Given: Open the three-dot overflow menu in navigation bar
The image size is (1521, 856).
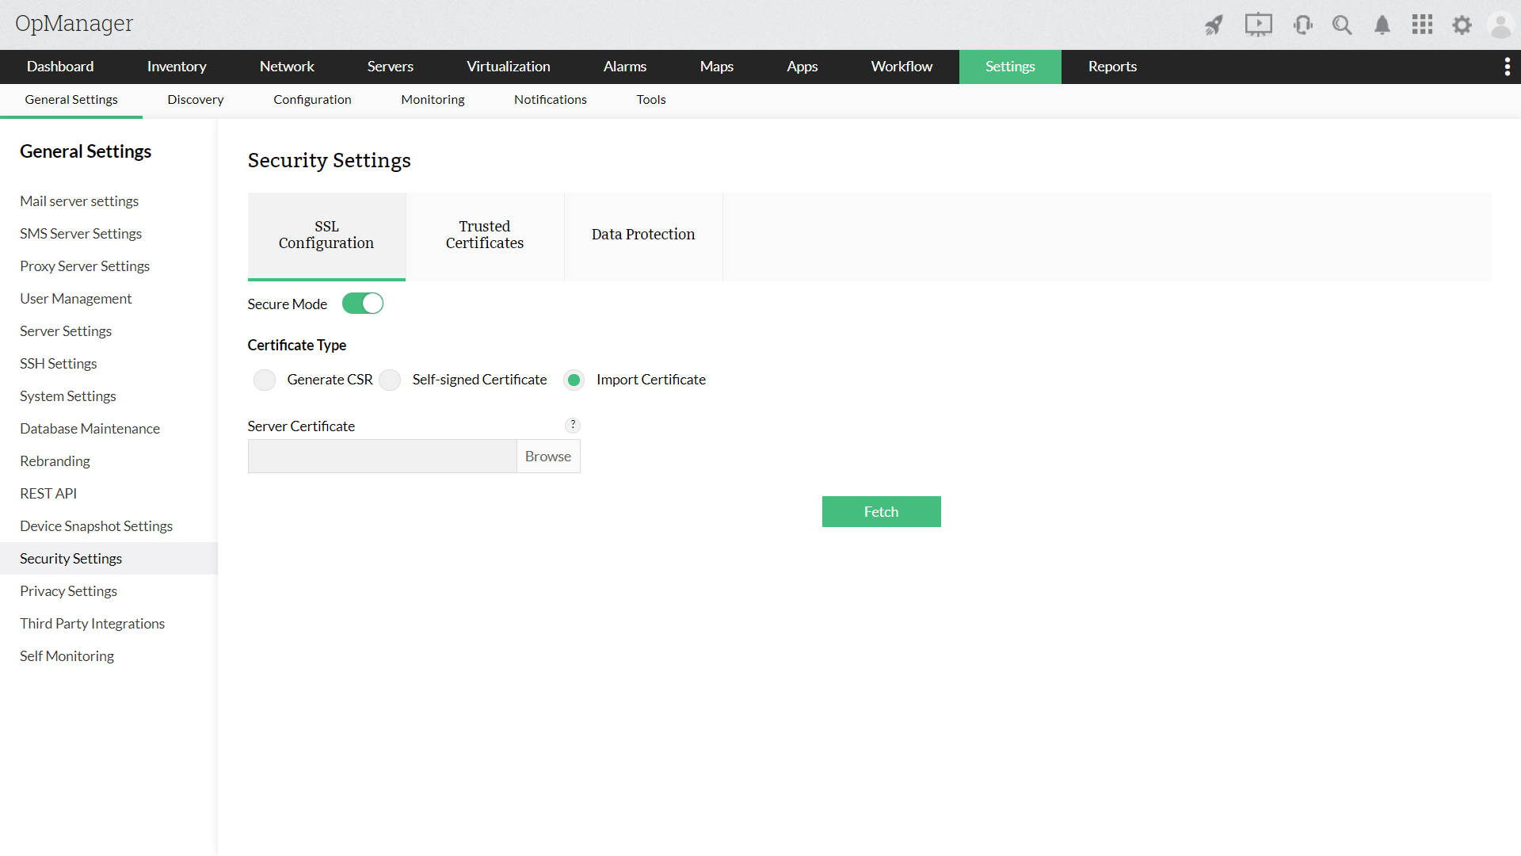Looking at the screenshot, I should (x=1507, y=67).
